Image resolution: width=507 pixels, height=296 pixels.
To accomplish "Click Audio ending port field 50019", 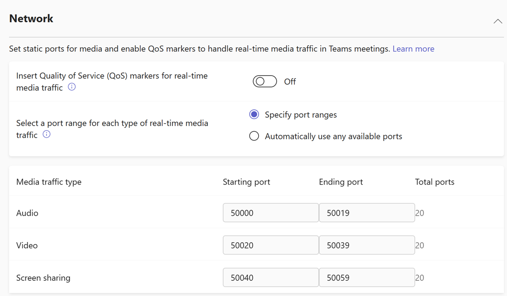I will coord(367,213).
